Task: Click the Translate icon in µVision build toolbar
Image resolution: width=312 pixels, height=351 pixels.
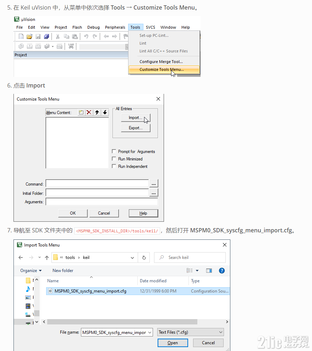Action: [21, 46]
